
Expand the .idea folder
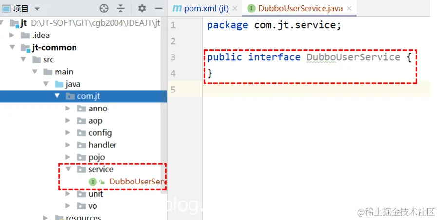click(x=12, y=35)
